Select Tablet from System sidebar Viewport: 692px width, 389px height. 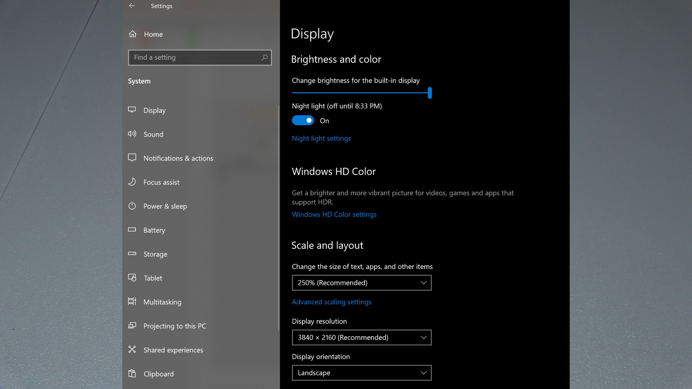153,278
